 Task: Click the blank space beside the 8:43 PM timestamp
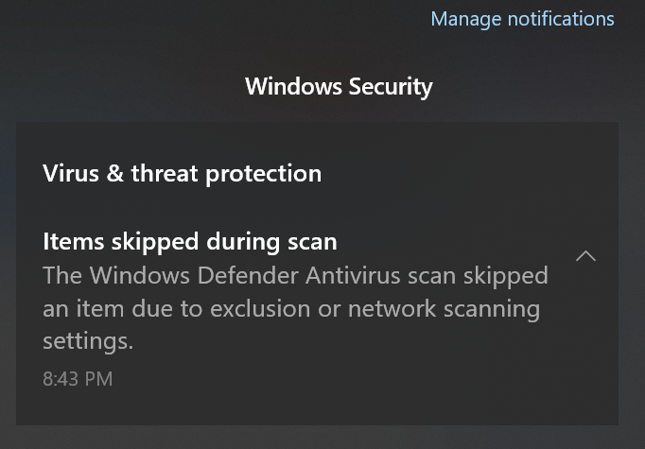tap(329, 379)
